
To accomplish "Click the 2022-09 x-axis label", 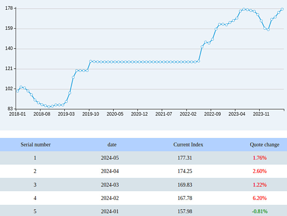I will tap(212, 114).
